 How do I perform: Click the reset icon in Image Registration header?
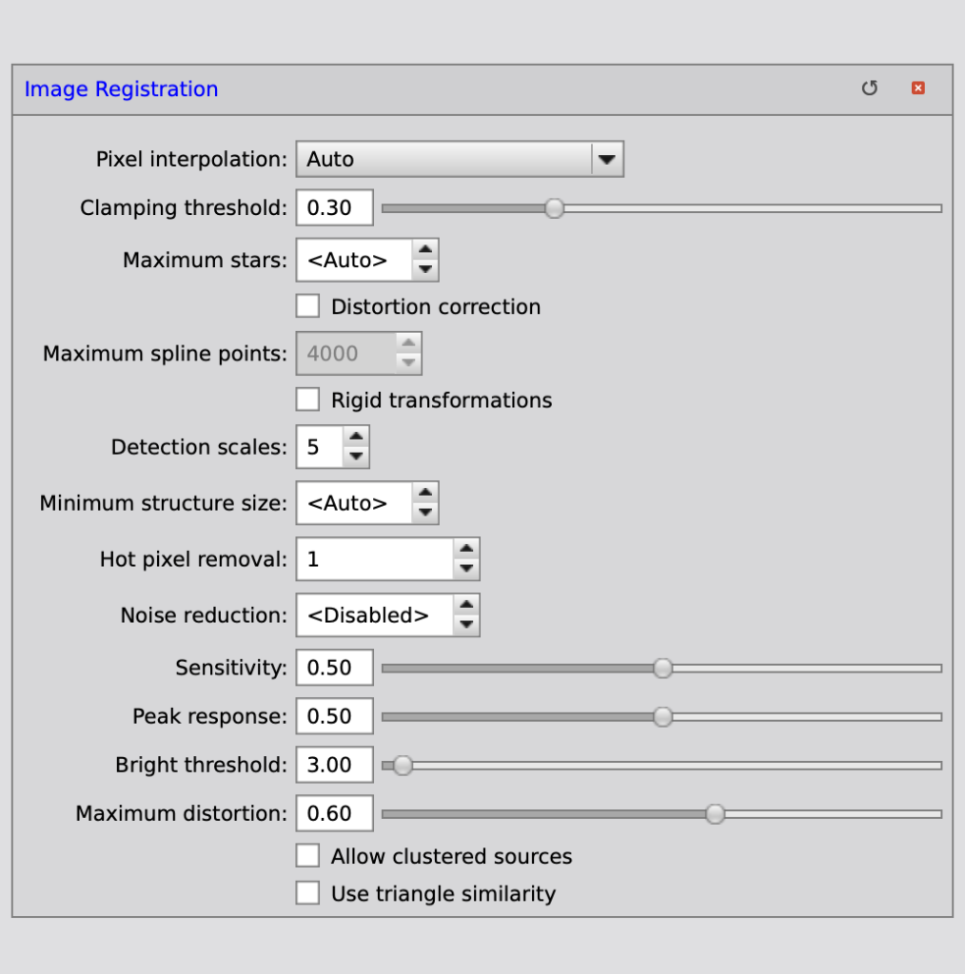pyautogui.click(x=869, y=88)
